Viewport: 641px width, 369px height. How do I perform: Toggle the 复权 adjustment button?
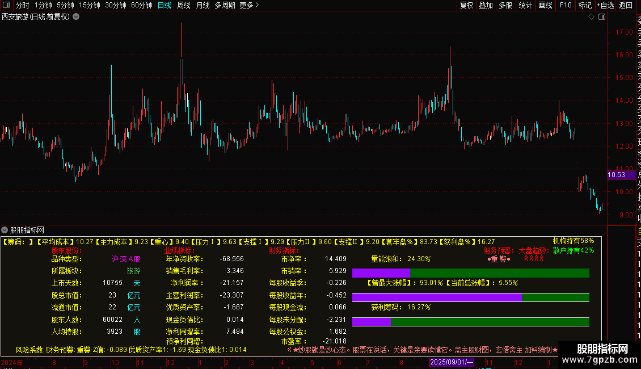pyautogui.click(x=466, y=5)
